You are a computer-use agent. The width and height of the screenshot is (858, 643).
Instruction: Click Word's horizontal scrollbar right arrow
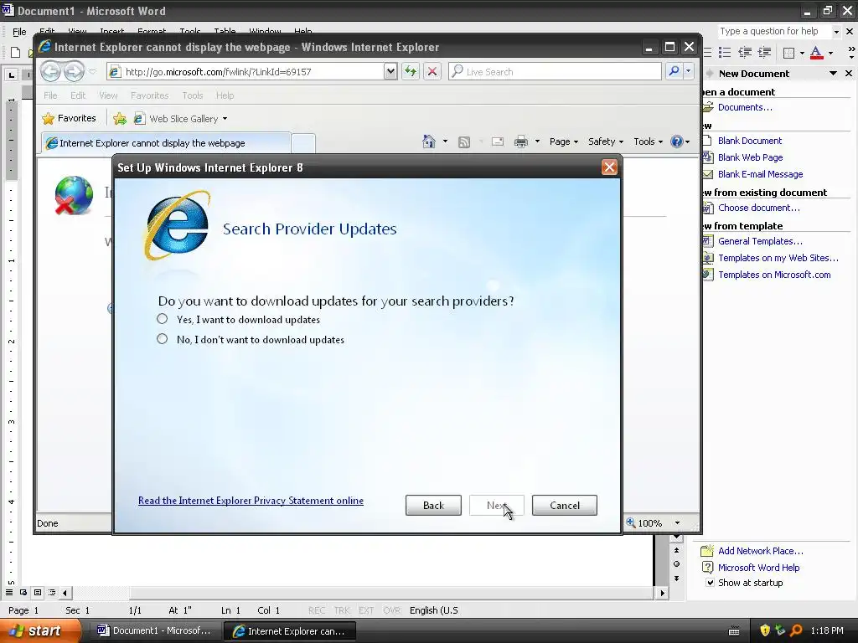point(663,593)
